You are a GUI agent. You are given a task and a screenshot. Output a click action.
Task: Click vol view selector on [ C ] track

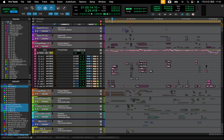tap(46, 53)
